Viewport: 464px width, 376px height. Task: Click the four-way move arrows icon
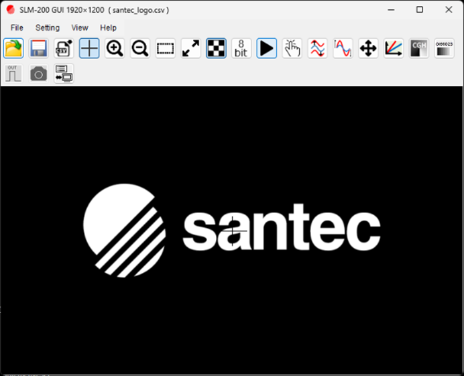pos(368,48)
